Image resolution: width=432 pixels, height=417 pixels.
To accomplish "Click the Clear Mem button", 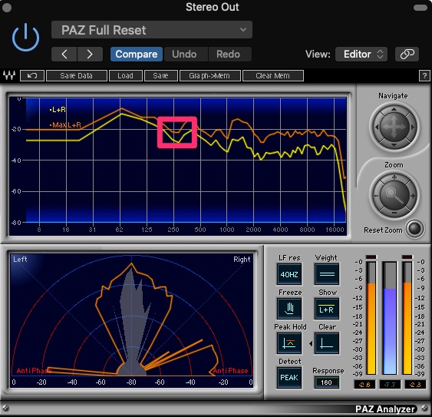I will tap(272, 75).
